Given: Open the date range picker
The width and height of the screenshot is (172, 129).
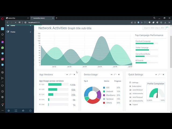Looking at the screenshot, I should (154, 28).
